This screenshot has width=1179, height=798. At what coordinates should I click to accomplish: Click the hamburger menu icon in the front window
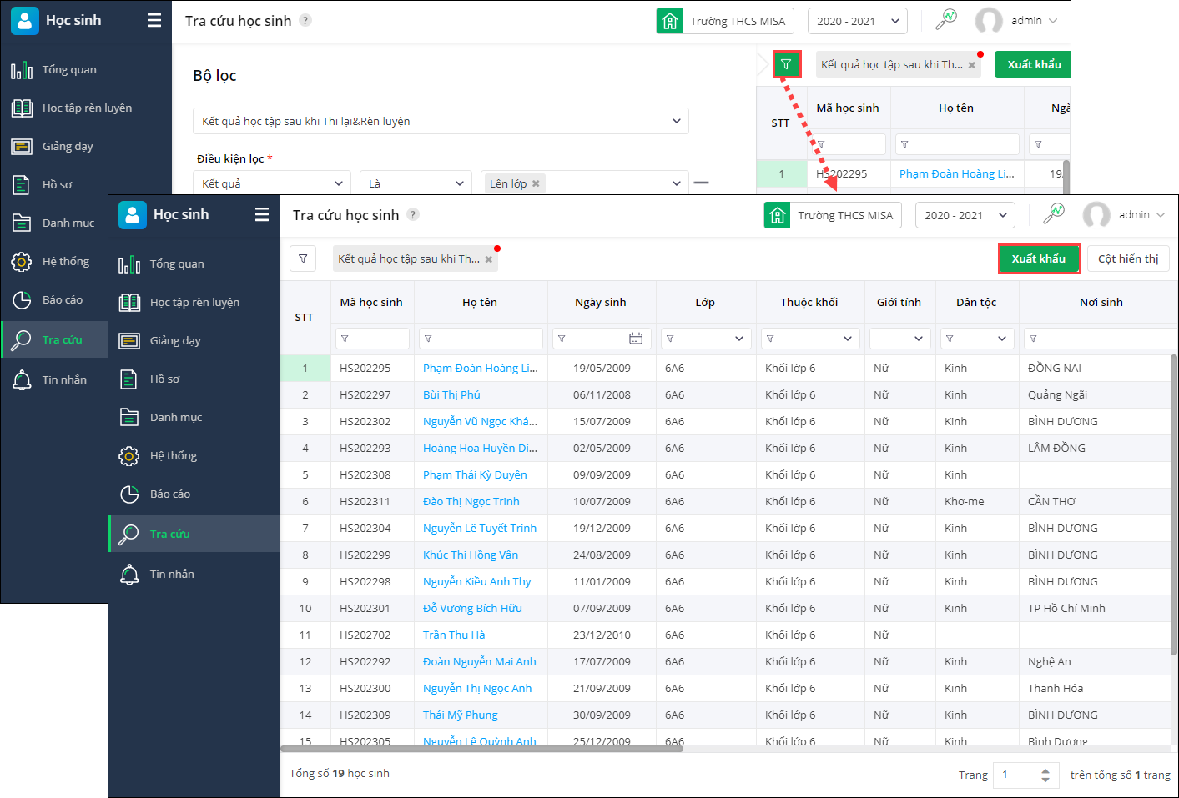pyautogui.click(x=262, y=215)
